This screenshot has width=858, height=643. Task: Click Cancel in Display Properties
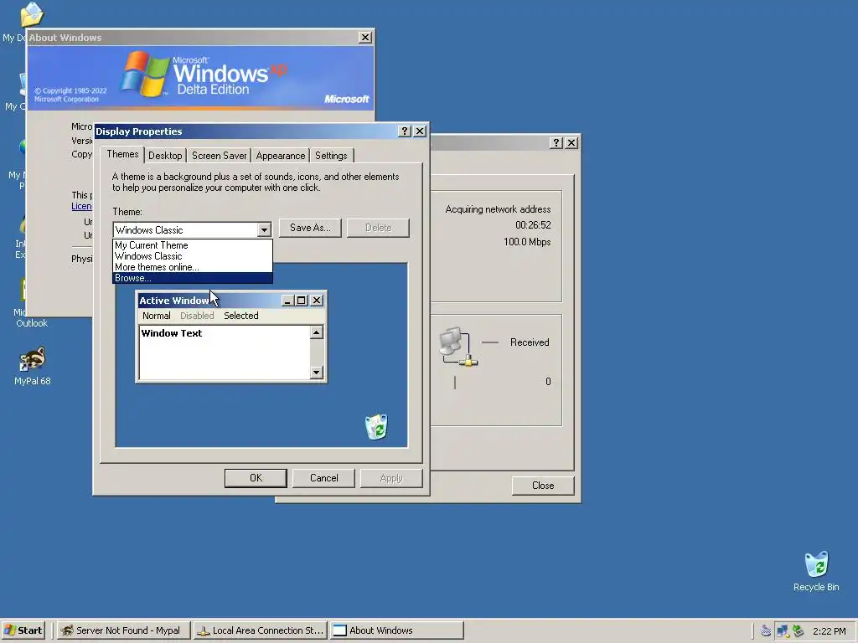point(324,478)
